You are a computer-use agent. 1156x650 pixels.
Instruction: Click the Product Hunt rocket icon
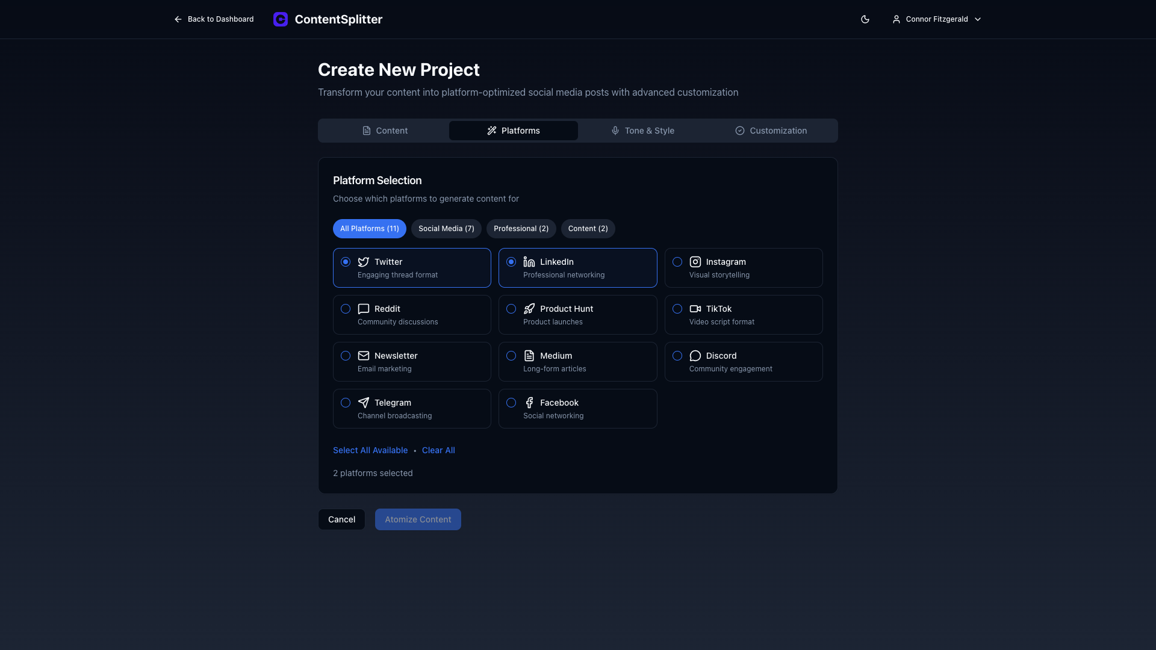pyautogui.click(x=529, y=309)
